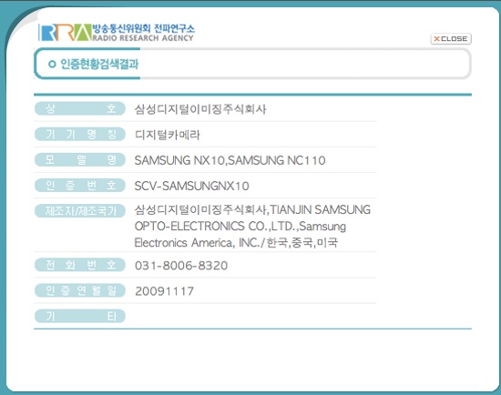Click the Radio Research Agency header text
The image size is (501, 395).
[x=143, y=38]
